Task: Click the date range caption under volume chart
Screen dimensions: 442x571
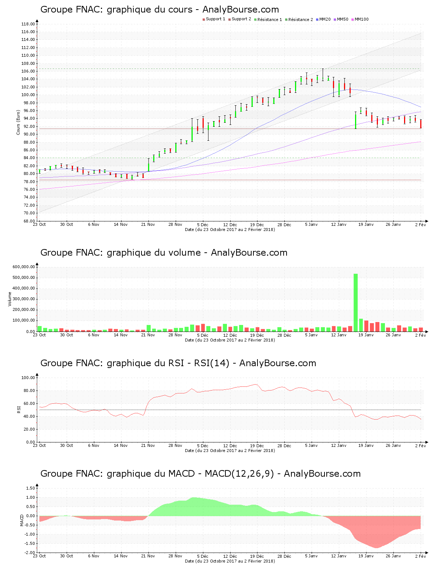Action: 230,340
